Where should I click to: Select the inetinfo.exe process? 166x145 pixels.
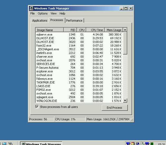pyautogui.click(x=79, y=53)
